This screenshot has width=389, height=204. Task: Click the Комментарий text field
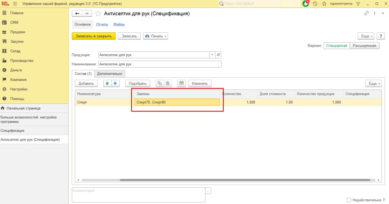[139, 195]
